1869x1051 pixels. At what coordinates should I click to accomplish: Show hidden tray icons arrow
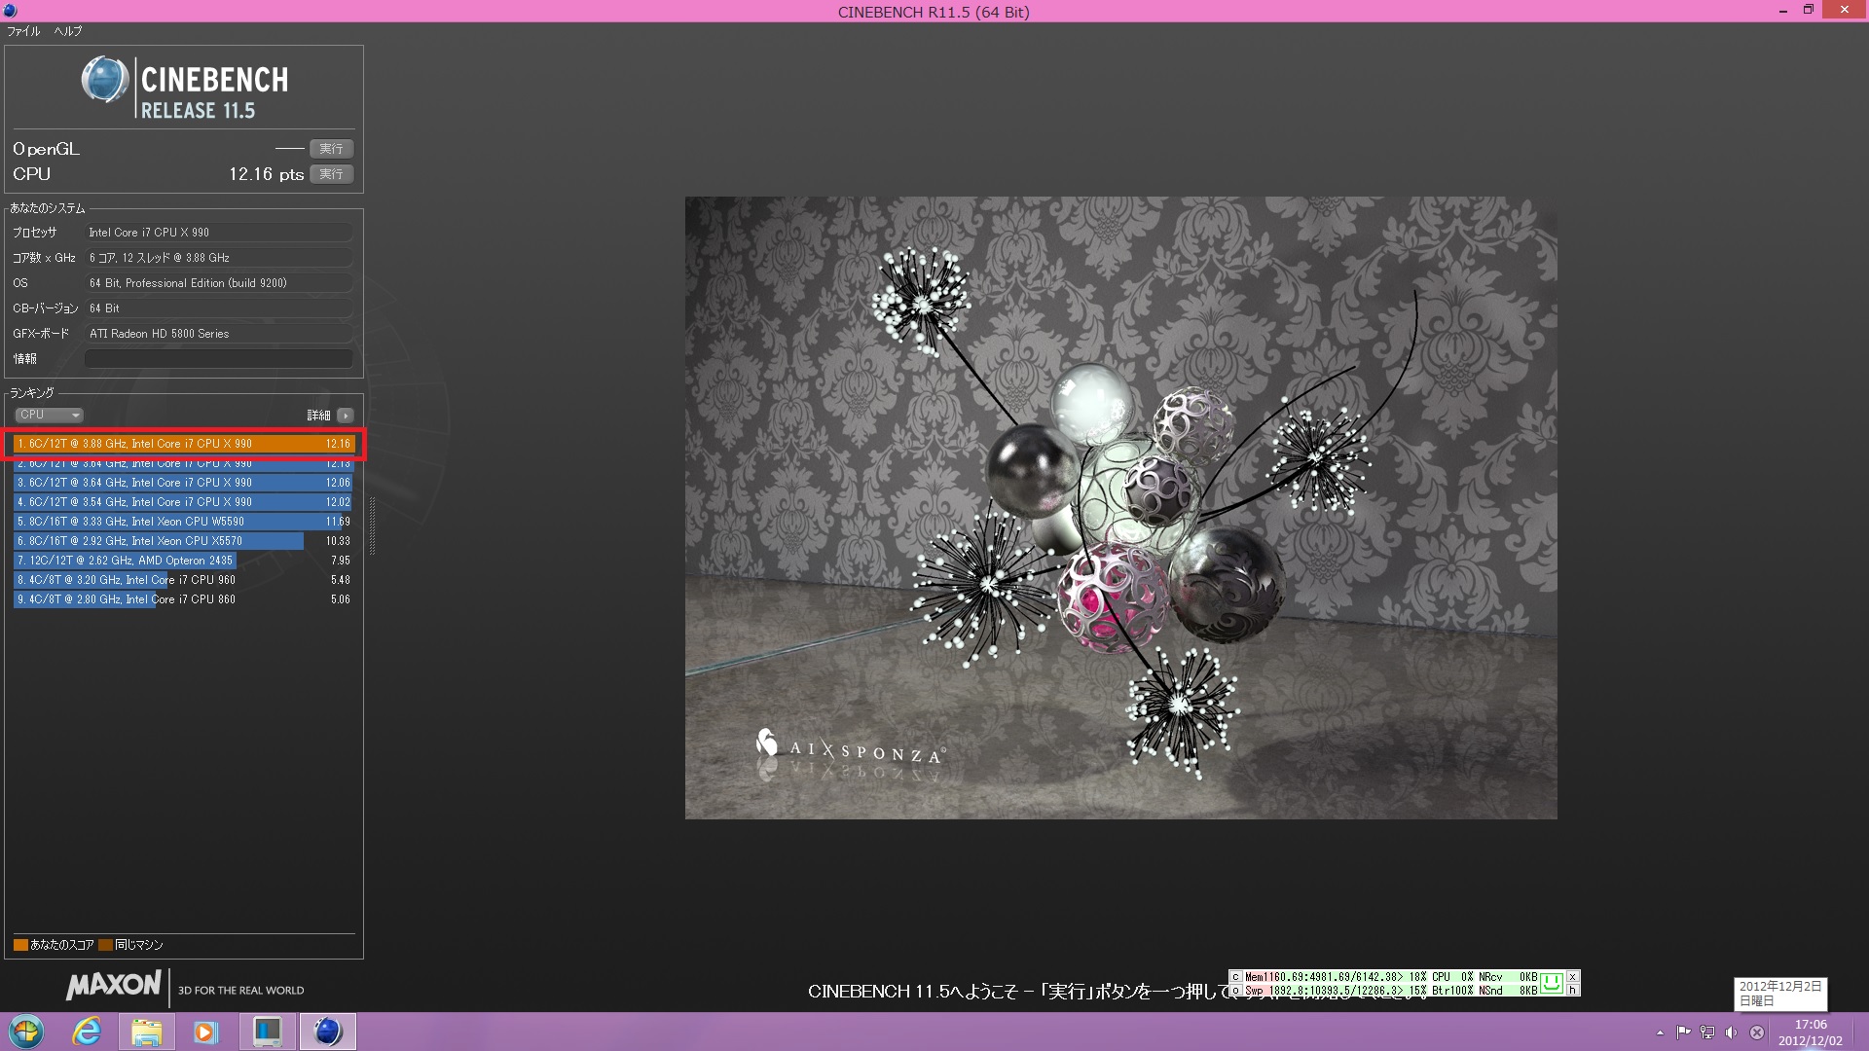click(x=1660, y=1033)
